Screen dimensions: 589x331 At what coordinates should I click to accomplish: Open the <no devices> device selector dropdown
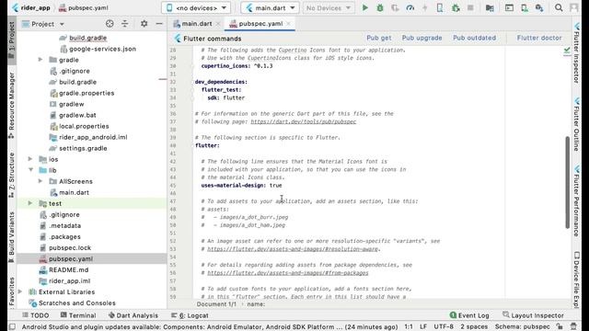pos(196,8)
